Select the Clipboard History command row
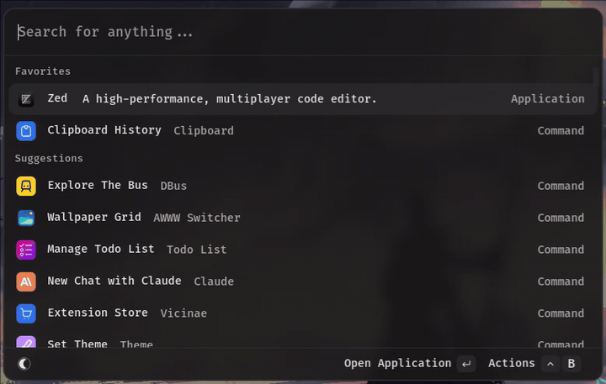 point(303,131)
